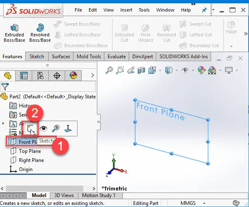This screenshot has height=207, width=249.
Task: Click the Zoom to Fit view icon
Action: point(109,70)
